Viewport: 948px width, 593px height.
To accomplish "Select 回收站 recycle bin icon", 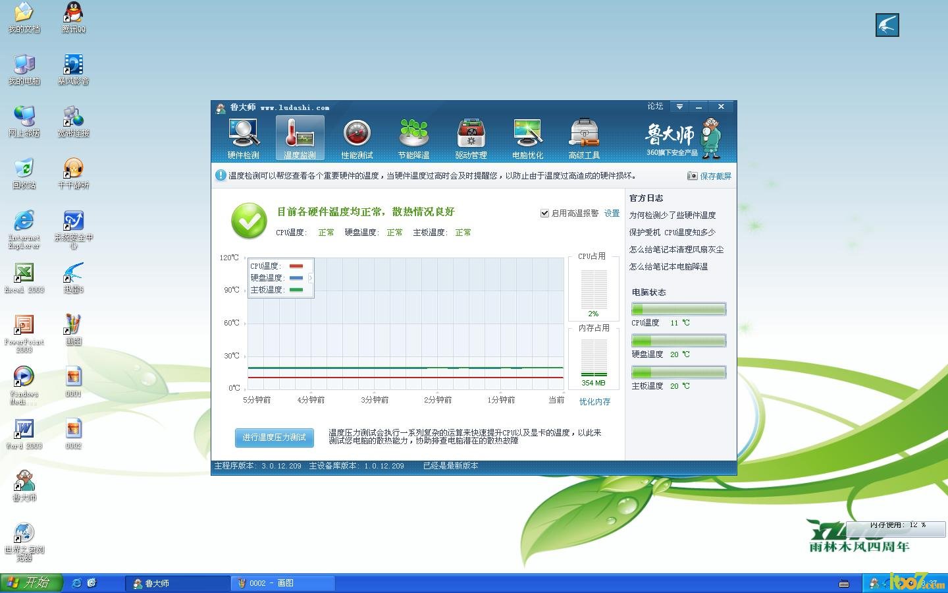I will [x=24, y=174].
